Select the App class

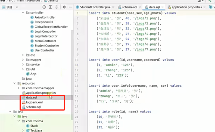[33, 74]
